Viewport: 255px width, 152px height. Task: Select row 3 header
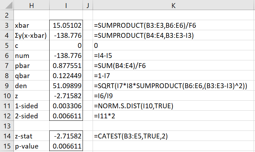tap(6, 26)
